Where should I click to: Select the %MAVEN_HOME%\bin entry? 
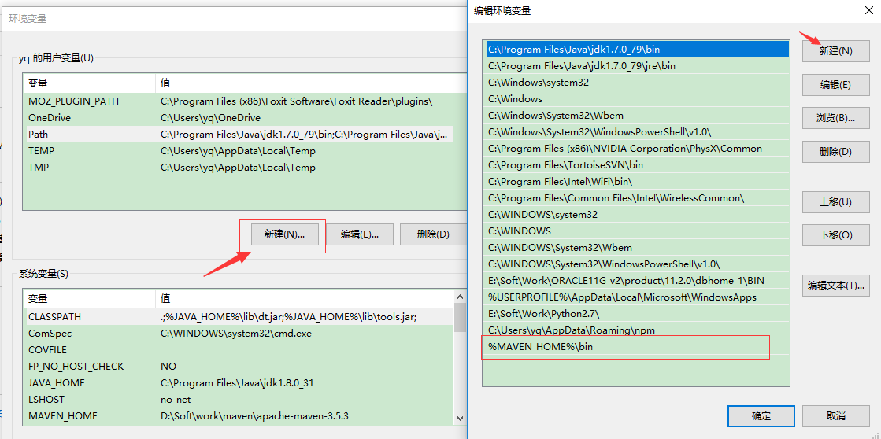tap(637, 347)
